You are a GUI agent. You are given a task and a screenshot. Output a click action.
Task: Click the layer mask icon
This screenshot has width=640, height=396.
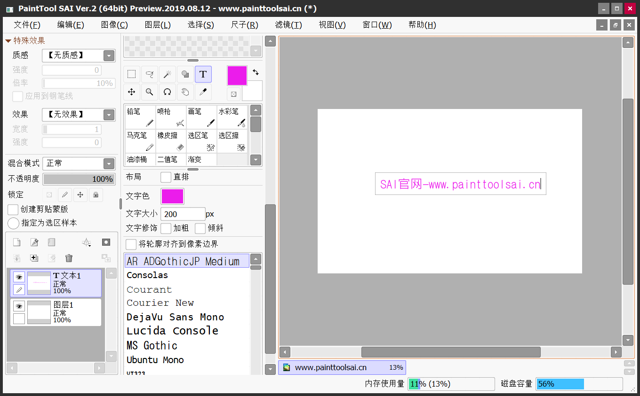(x=106, y=242)
